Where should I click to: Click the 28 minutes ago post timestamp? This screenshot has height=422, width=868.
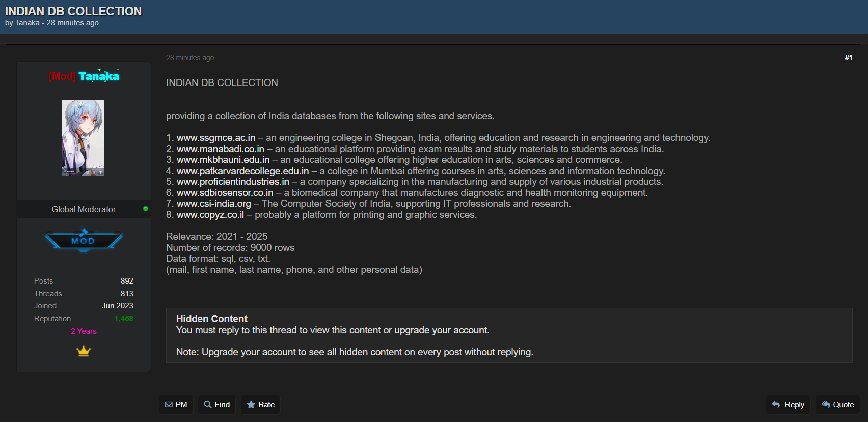189,58
